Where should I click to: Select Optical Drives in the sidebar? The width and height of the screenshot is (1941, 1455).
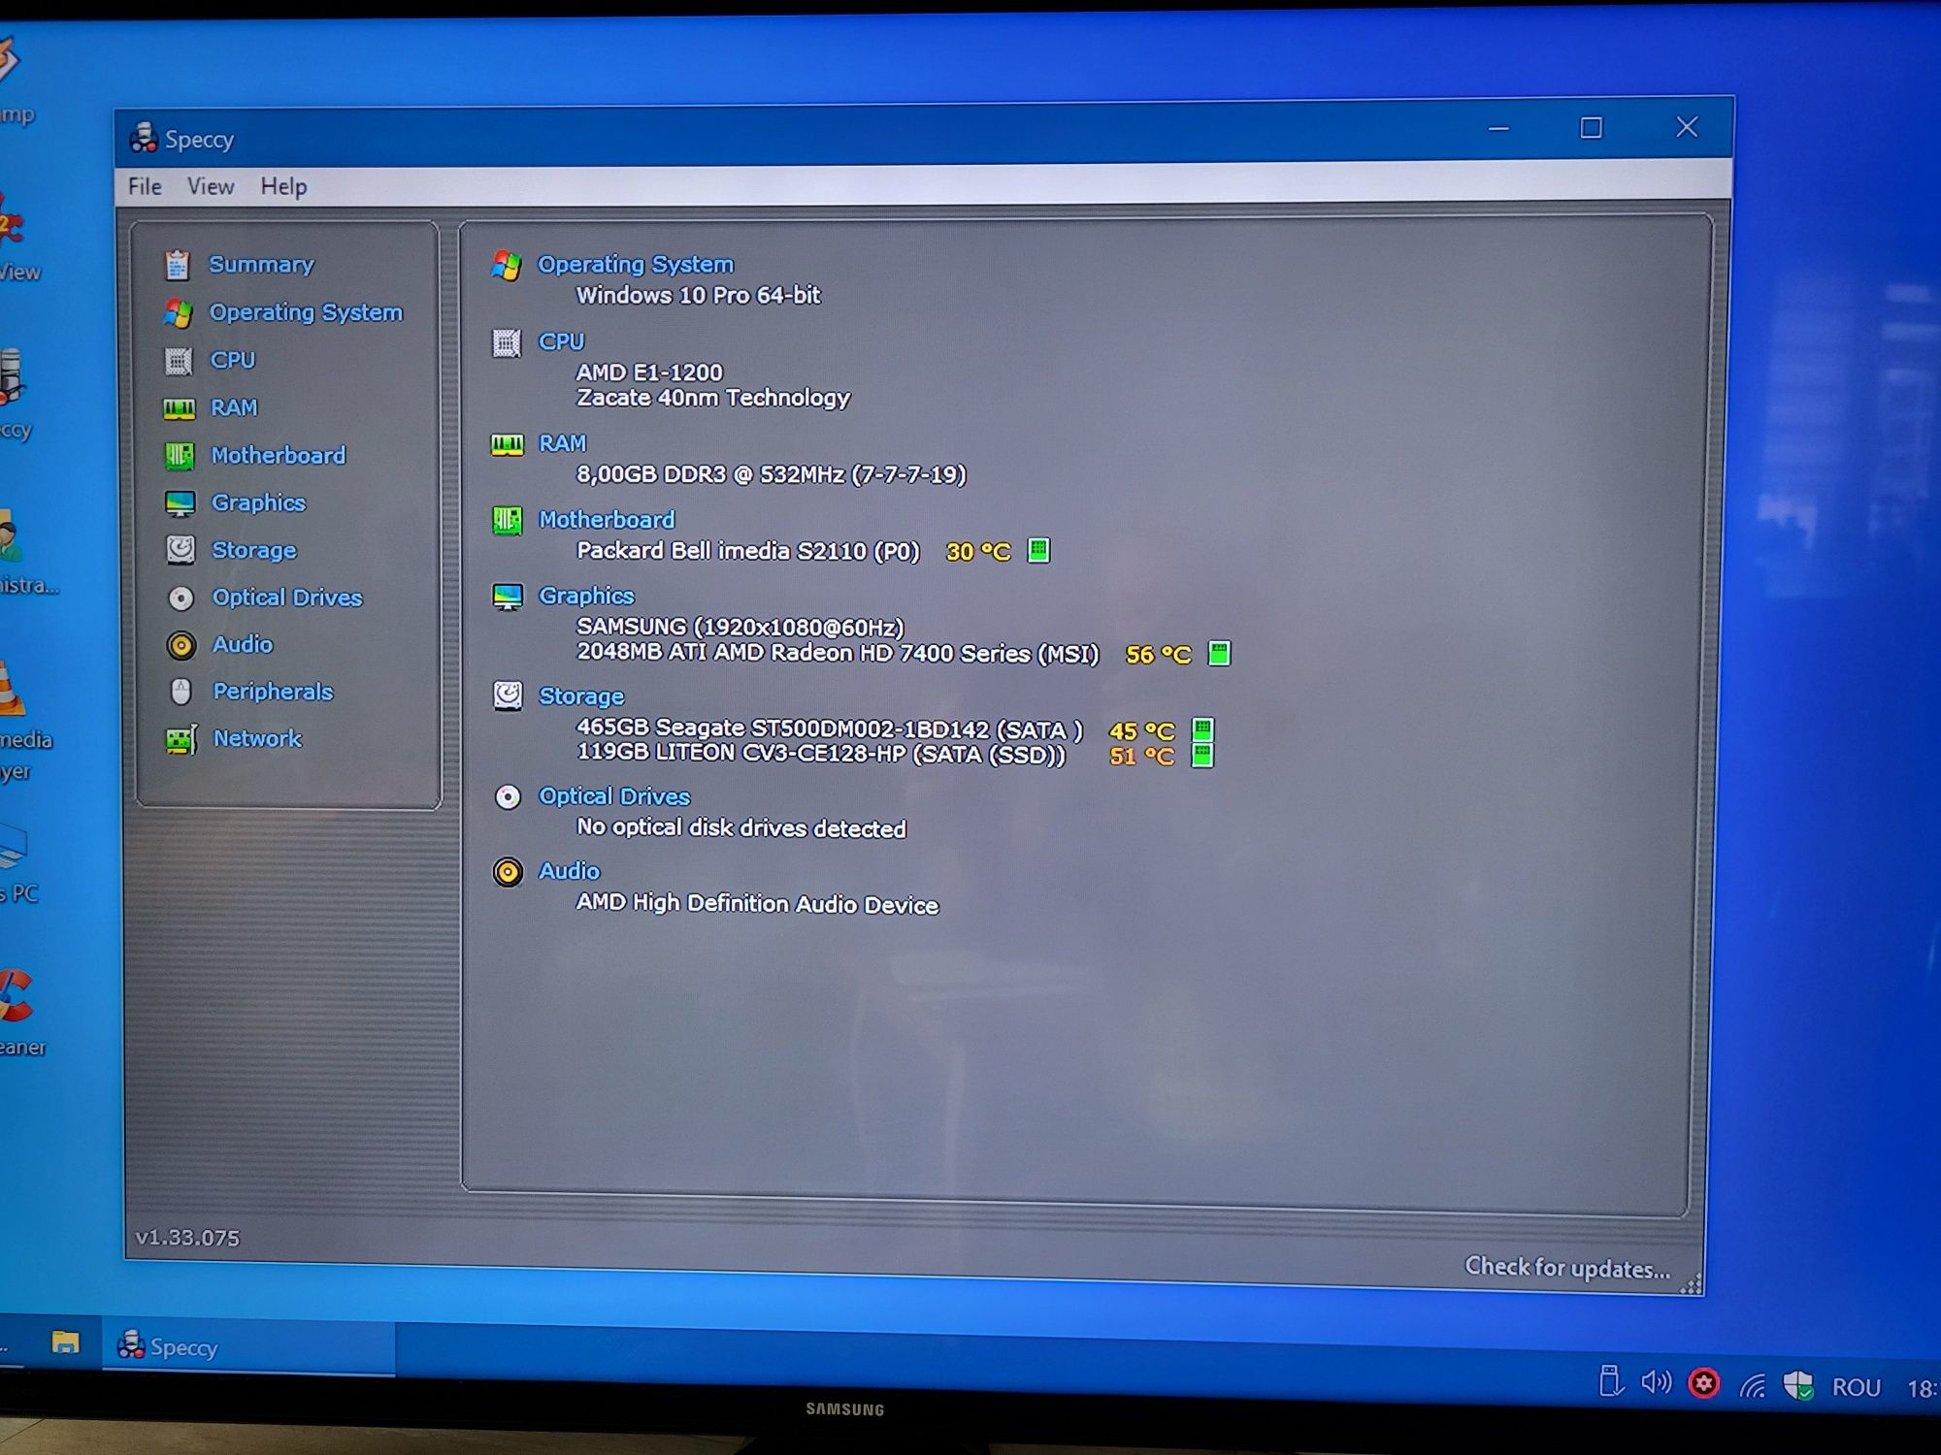[x=287, y=598]
